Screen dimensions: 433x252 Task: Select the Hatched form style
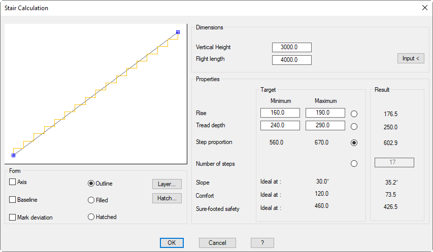[91, 217]
